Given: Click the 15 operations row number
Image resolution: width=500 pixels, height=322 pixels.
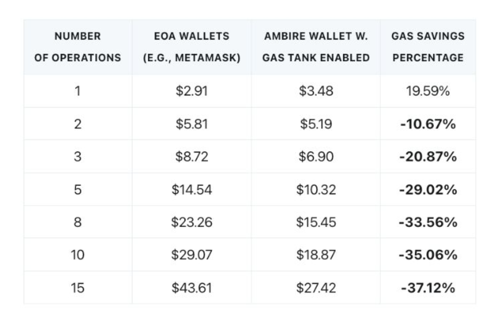Looking at the screenshot, I should (78, 288).
